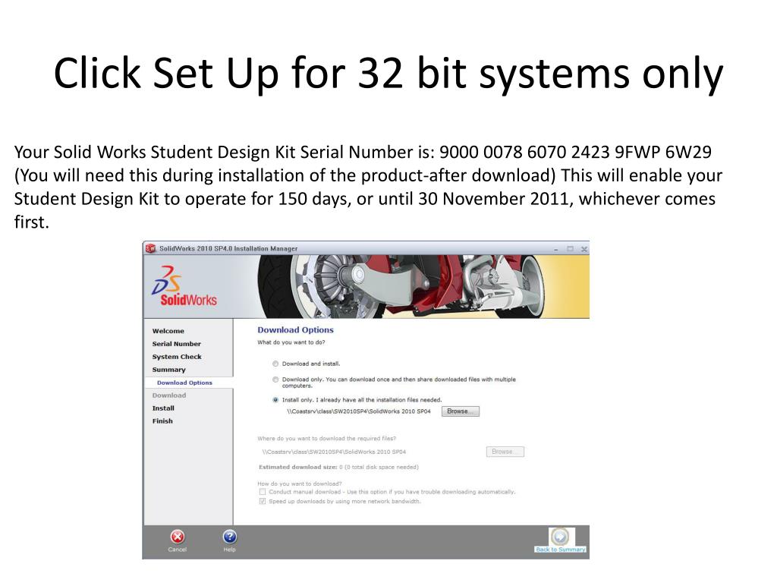
Task: Click the red Cancel icon
Action: pos(178,537)
